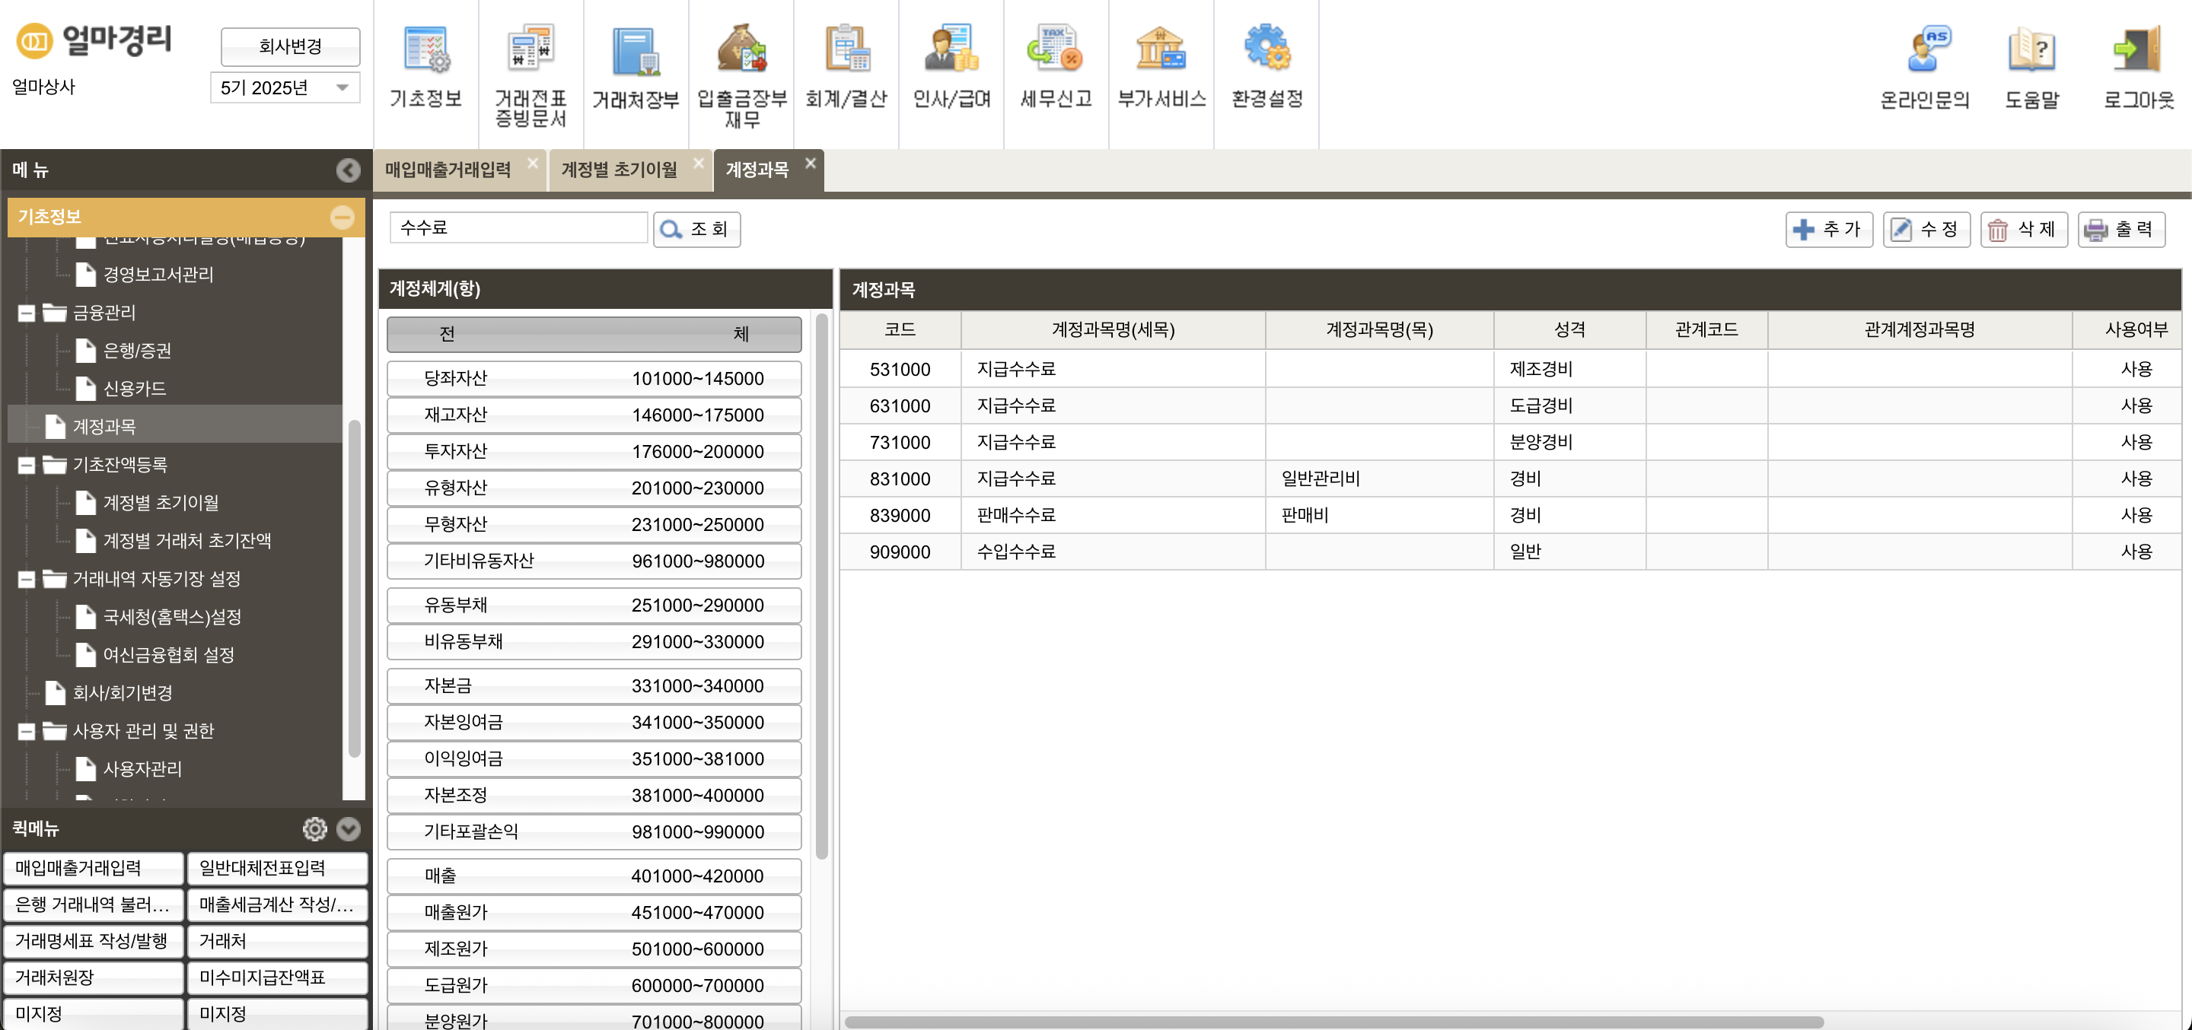This screenshot has height=1030, width=2192.
Task: Open quick menu settings gear
Action: (x=314, y=828)
